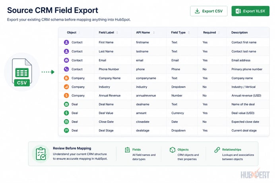Click the Export CSV button
This screenshot has height=183, width=275.
coord(209,11)
